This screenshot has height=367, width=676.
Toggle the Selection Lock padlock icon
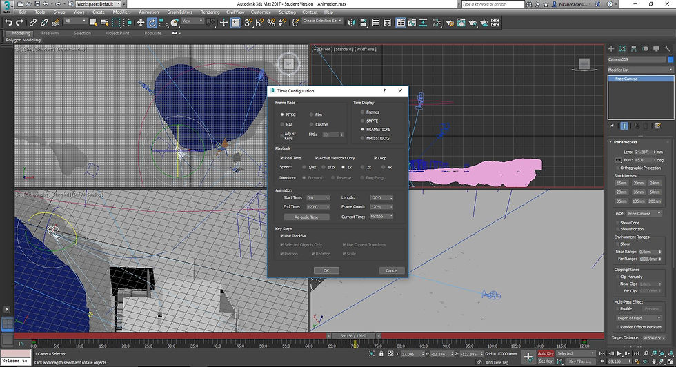pyautogui.click(x=381, y=353)
